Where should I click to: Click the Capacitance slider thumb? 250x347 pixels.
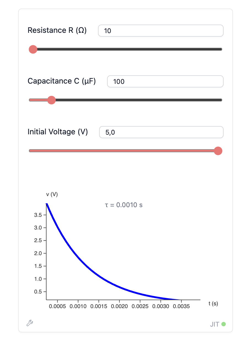click(x=51, y=100)
